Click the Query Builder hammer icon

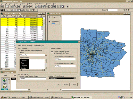point(31,7)
